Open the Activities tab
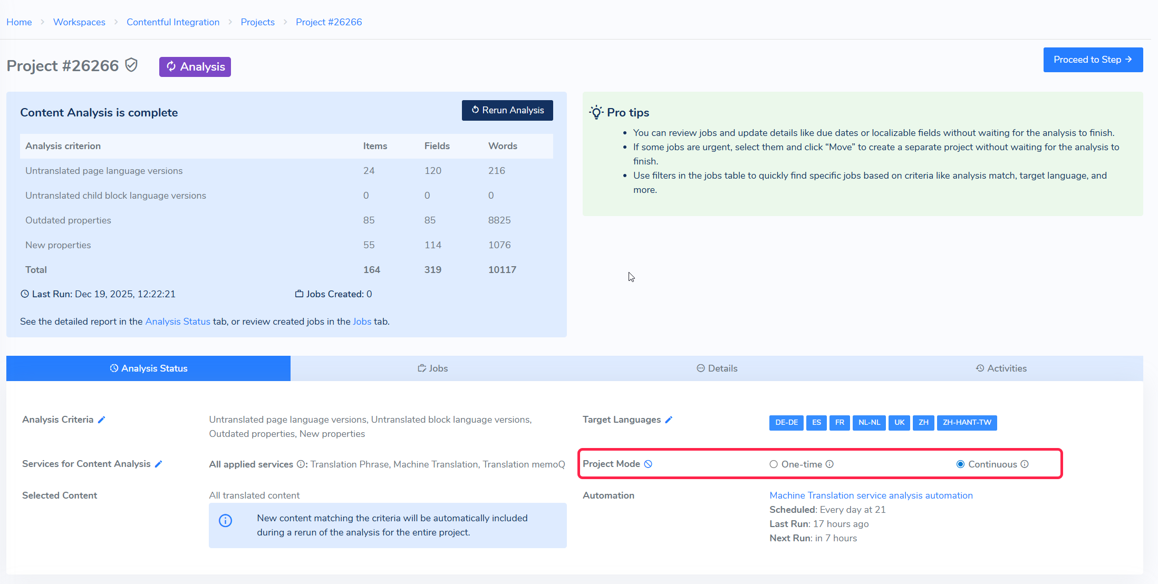Image resolution: width=1158 pixels, height=584 pixels. click(x=1001, y=368)
